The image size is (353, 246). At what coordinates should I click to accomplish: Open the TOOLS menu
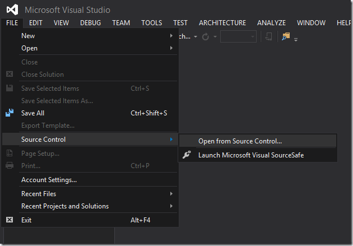pyautogui.click(x=151, y=23)
